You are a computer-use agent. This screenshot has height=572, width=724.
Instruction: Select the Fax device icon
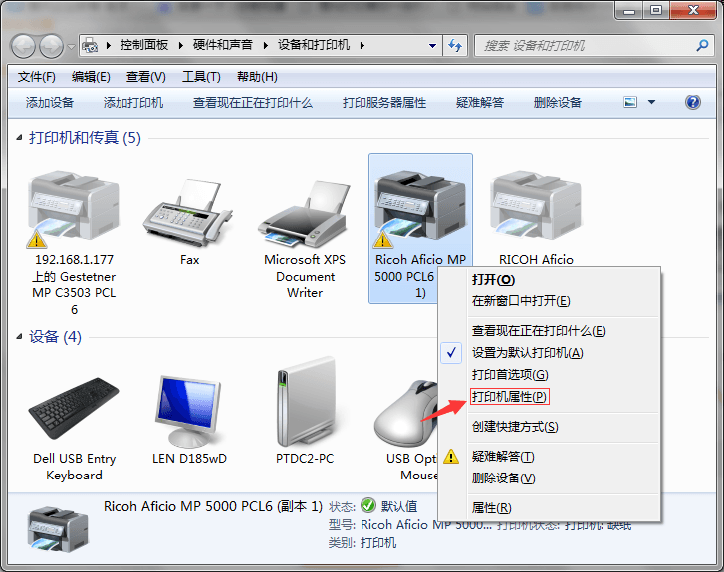point(189,211)
